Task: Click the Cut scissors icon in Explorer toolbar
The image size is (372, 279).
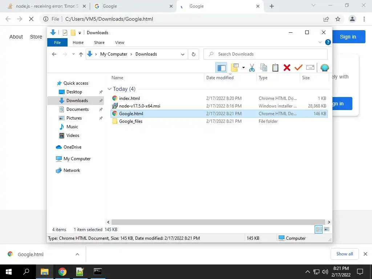Action: (252, 68)
